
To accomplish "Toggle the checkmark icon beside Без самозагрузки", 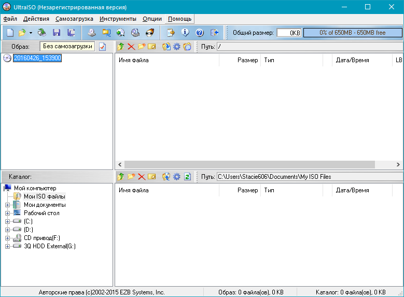I will pos(102,47).
